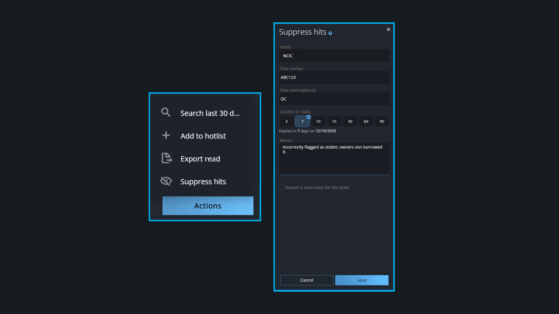The image size is (559, 314).
Task: Click the magnifying glass search icon
Action: tap(166, 112)
